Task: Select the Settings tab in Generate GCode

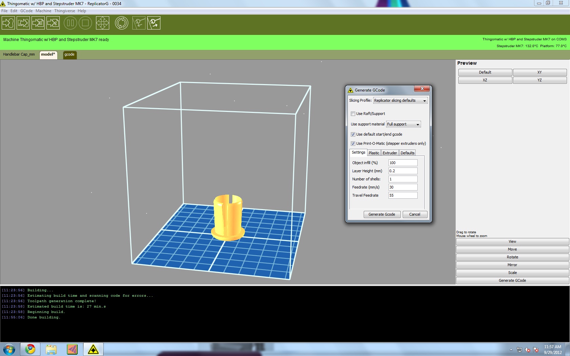Action: click(x=358, y=153)
